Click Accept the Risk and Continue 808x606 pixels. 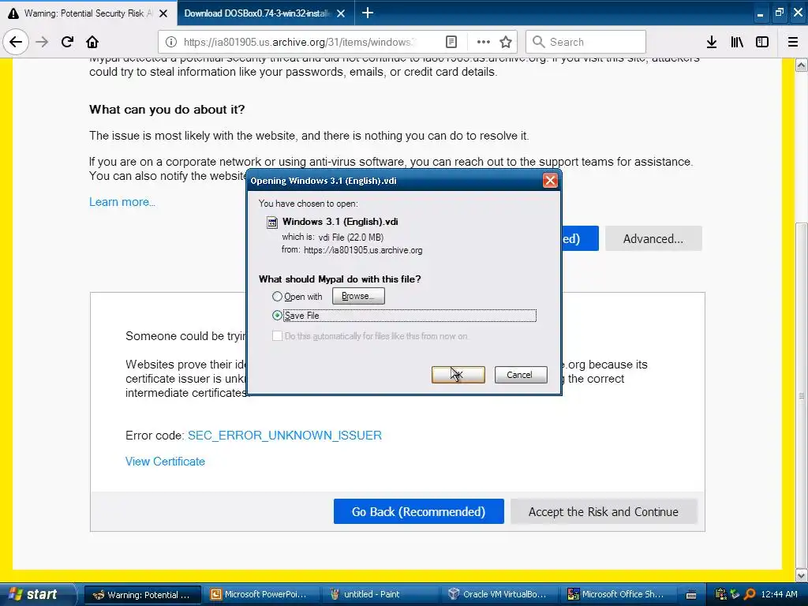coord(604,511)
